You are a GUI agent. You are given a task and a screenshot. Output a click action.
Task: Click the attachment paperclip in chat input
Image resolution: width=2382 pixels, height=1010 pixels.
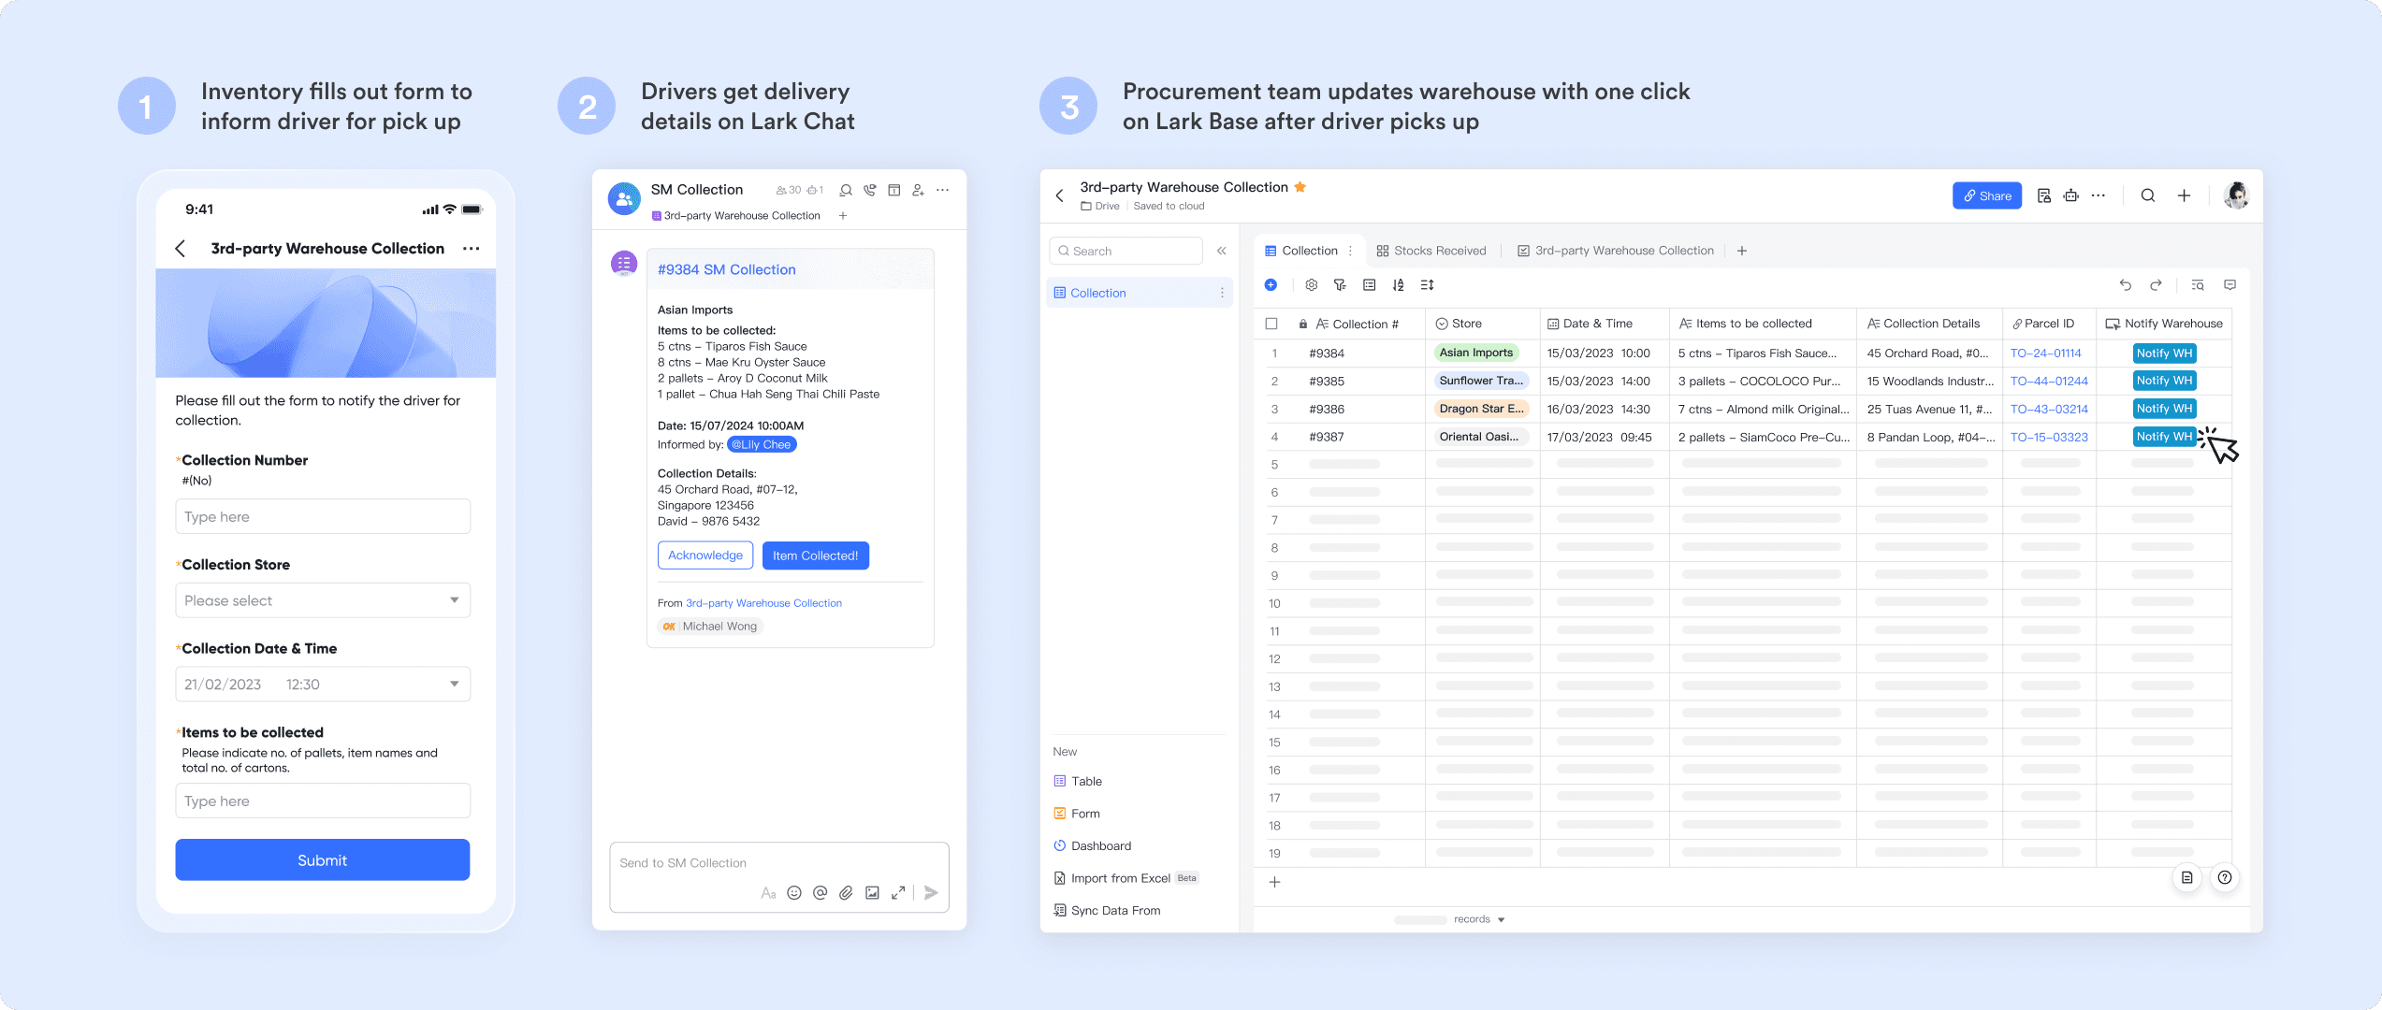pyautogui.click(x=846, y=893)
